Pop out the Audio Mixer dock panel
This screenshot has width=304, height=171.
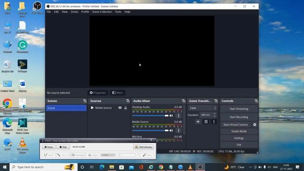click(183, 101)
